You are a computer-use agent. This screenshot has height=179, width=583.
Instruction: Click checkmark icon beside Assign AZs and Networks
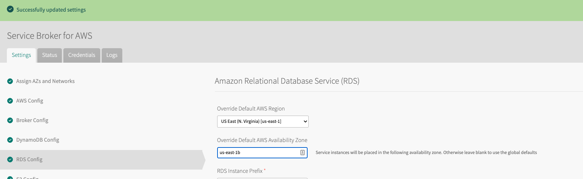(10, 81)
